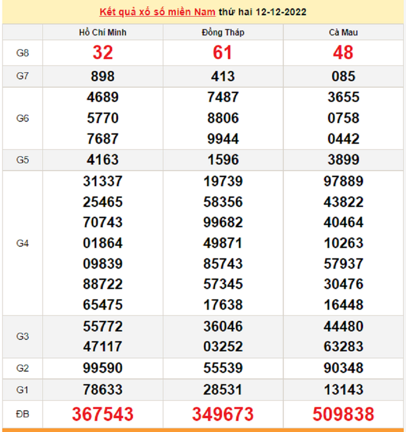Select G7 number 085

click(343, 76)
